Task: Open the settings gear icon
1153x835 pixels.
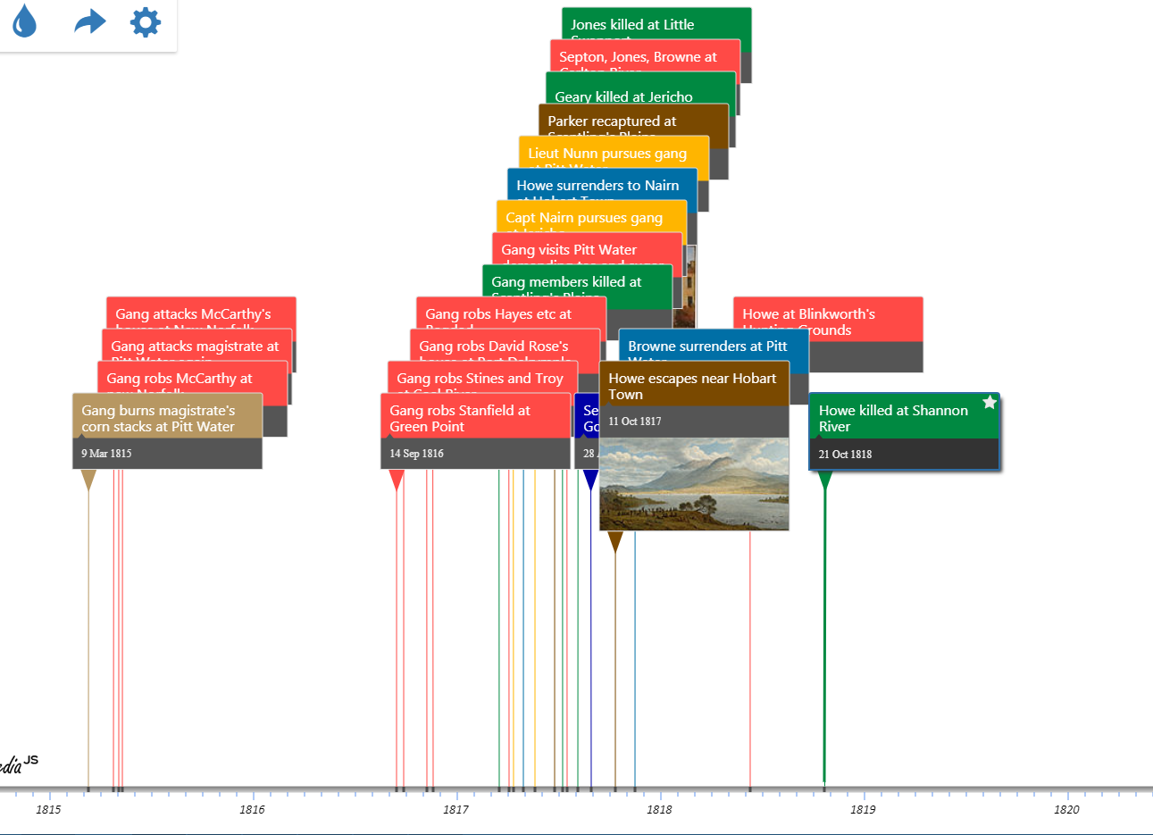Action: (145, 21)
